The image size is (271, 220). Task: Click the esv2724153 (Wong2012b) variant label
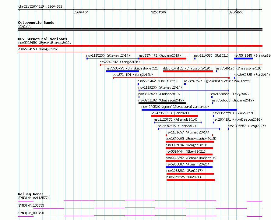coord(38,49)
